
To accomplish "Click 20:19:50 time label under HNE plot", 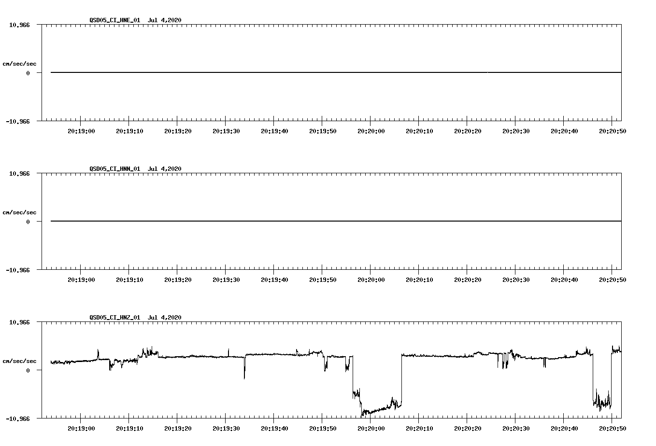I will 322,131.
